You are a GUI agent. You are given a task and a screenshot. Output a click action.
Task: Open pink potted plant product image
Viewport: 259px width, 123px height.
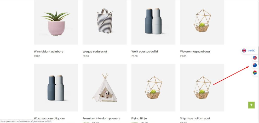point(56,22)
